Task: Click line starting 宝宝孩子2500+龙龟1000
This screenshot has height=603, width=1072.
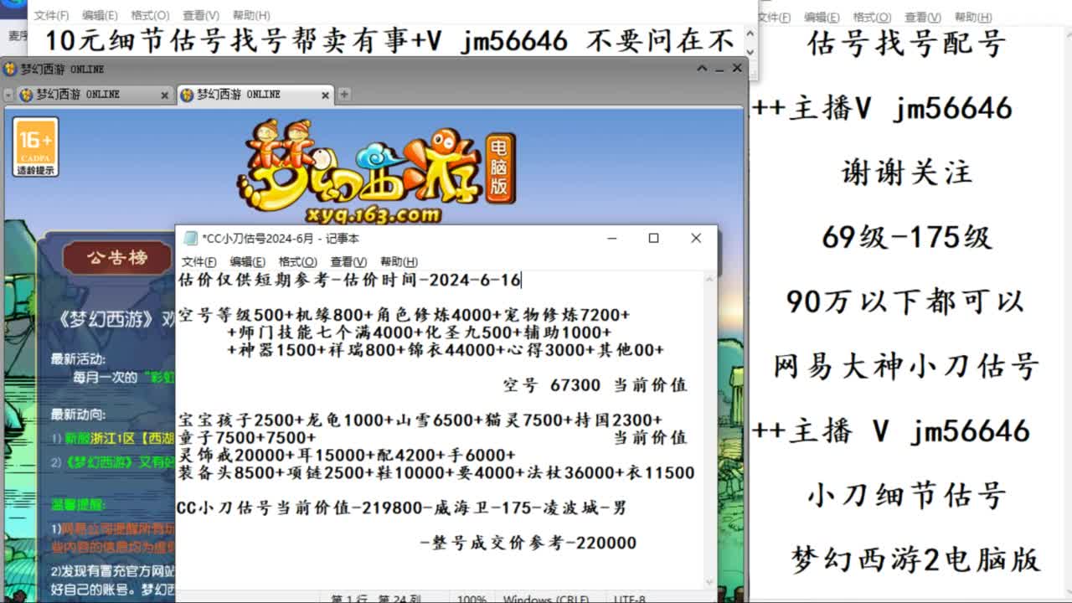Action: point(420,420)
